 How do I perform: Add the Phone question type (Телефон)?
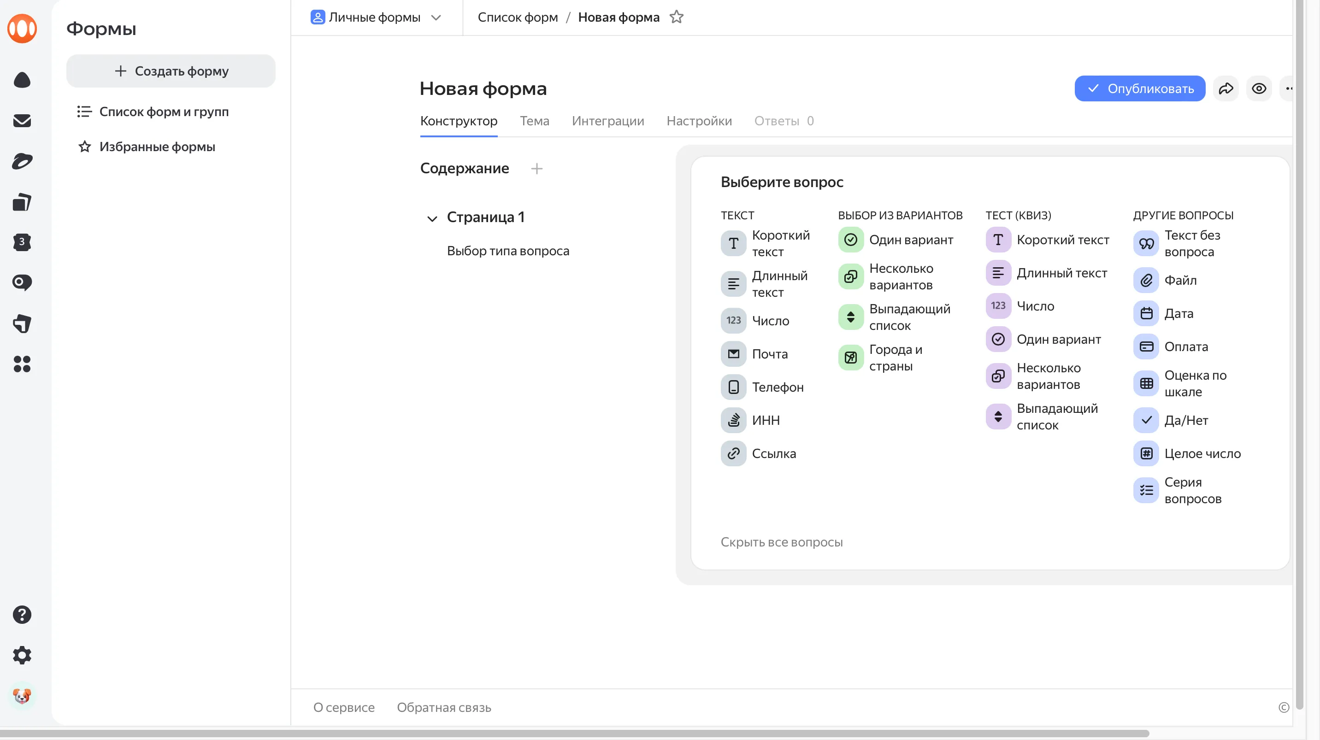point(777,387)
